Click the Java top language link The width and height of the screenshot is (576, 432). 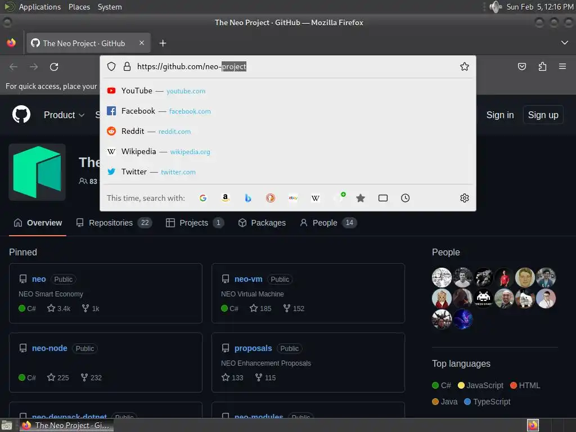pyautogui.click(x=445, y=402)
